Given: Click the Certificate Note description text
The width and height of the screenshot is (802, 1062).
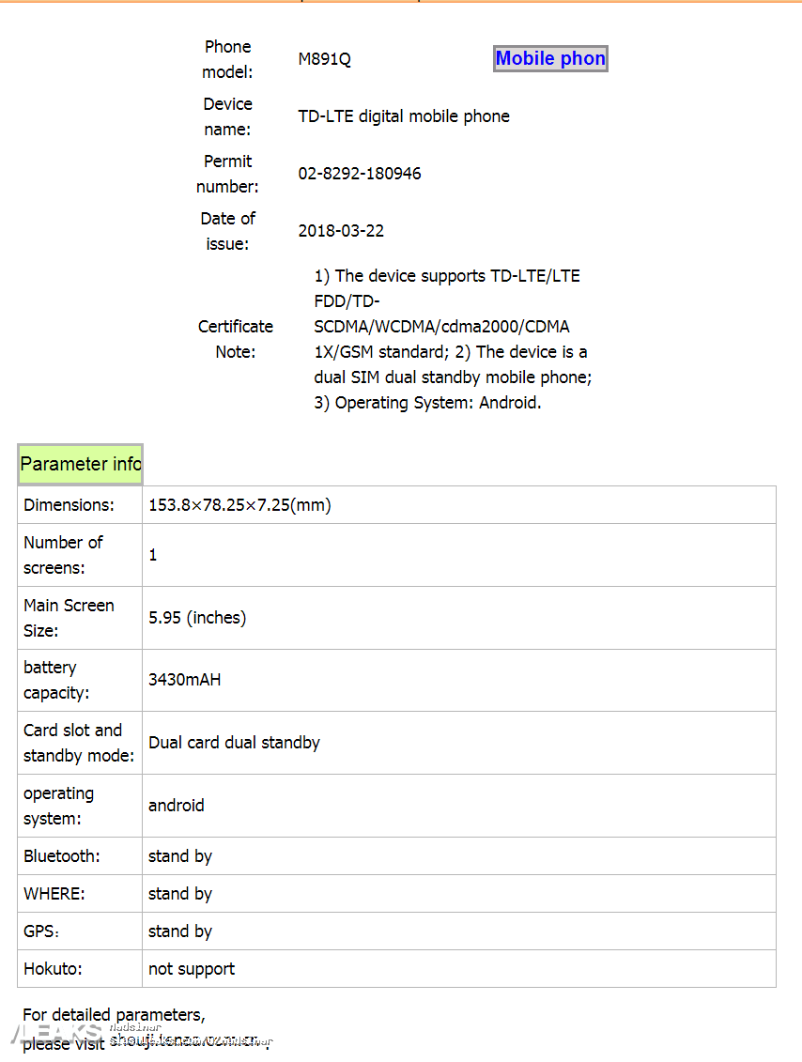Looking at the screenshot, I should [x=453, y=339].
